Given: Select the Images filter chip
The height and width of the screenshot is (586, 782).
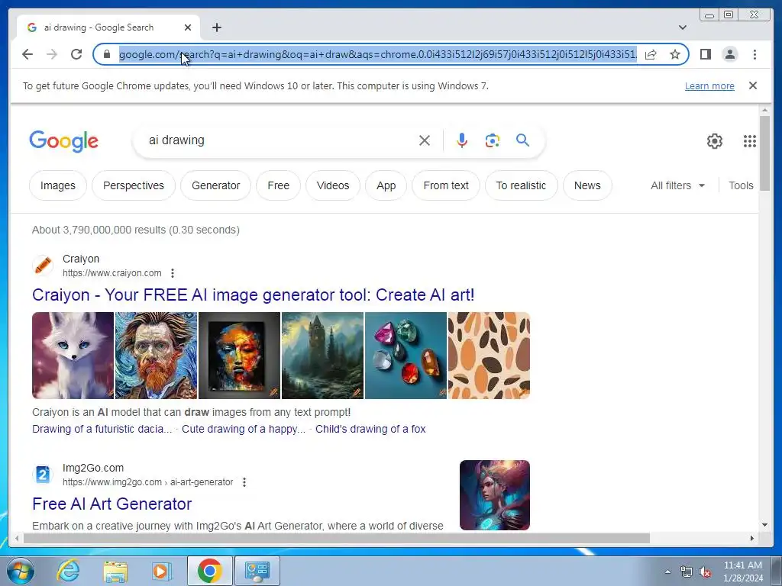Looking at the screenshot, I should click(58, 185).
